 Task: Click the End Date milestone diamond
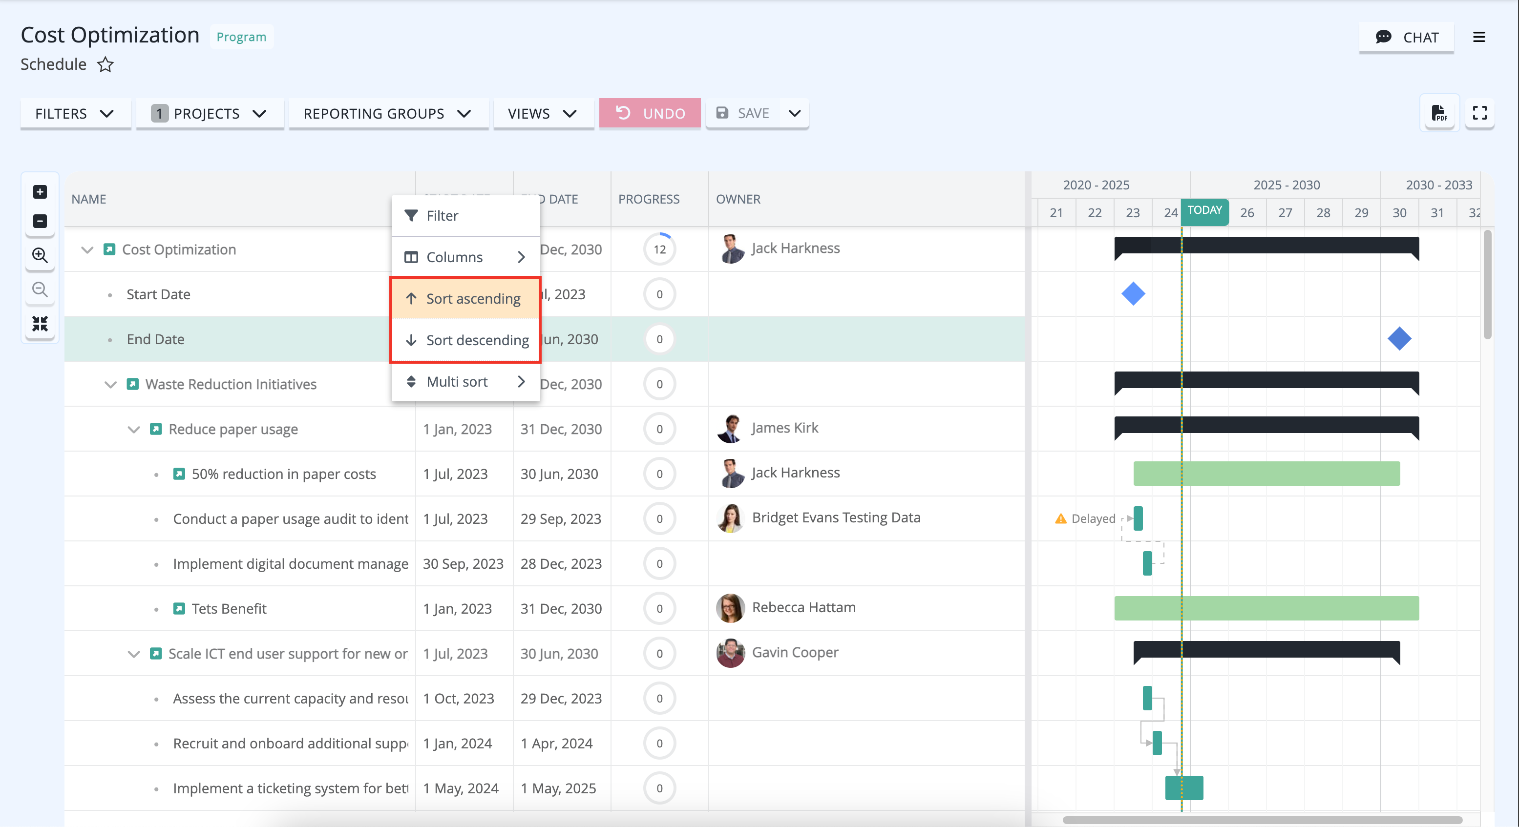click(x=1399, y=339)
